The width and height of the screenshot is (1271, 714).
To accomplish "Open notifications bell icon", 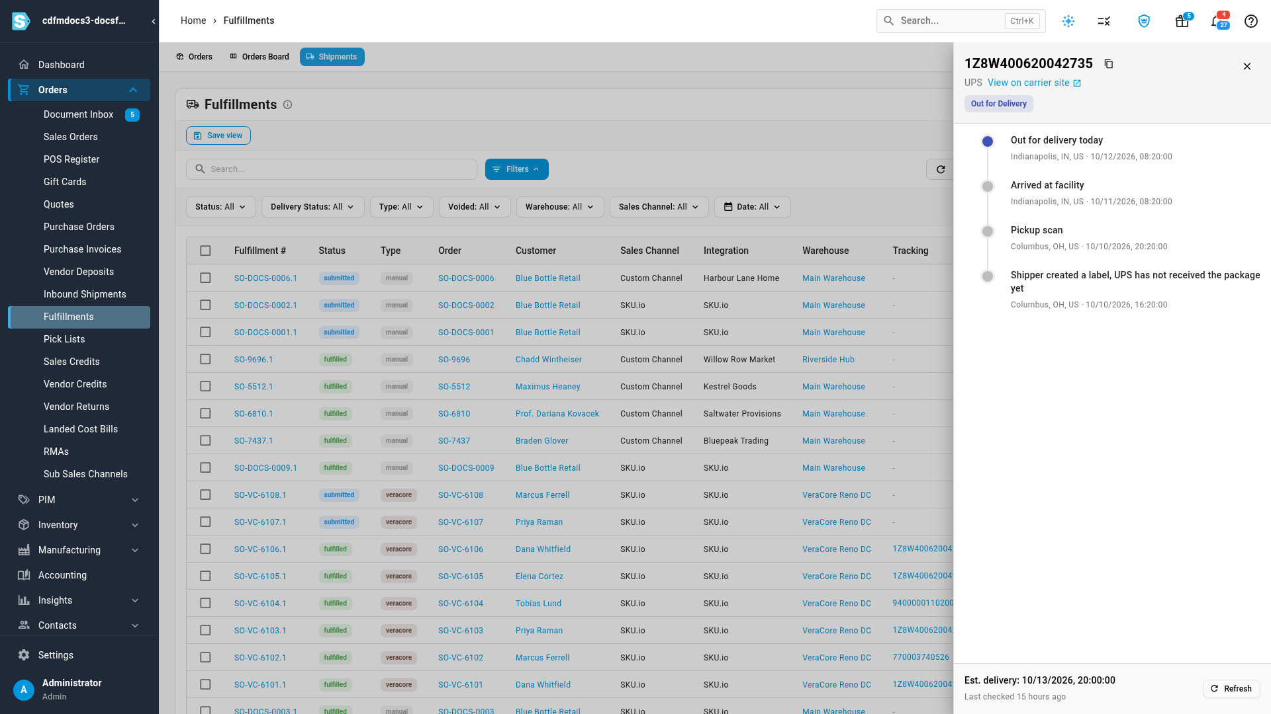I will [x=1217, y=21].
